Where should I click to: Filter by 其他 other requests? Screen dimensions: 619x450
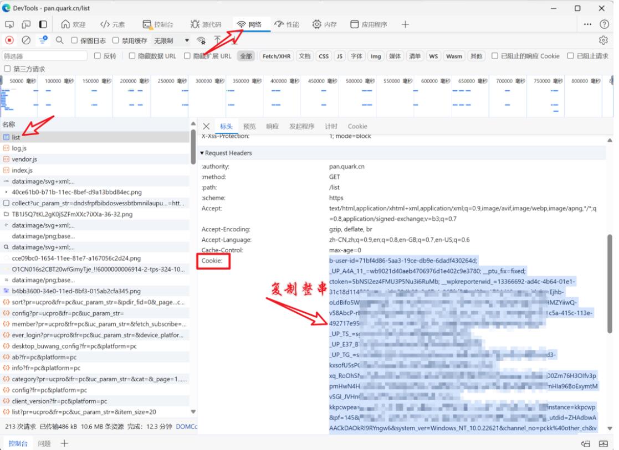click(476, 56)
